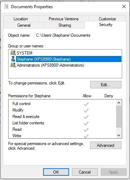Viewport: 130px width, 180px height.
Task: Click the permissions list scroll up arrow
Action: 119,103
